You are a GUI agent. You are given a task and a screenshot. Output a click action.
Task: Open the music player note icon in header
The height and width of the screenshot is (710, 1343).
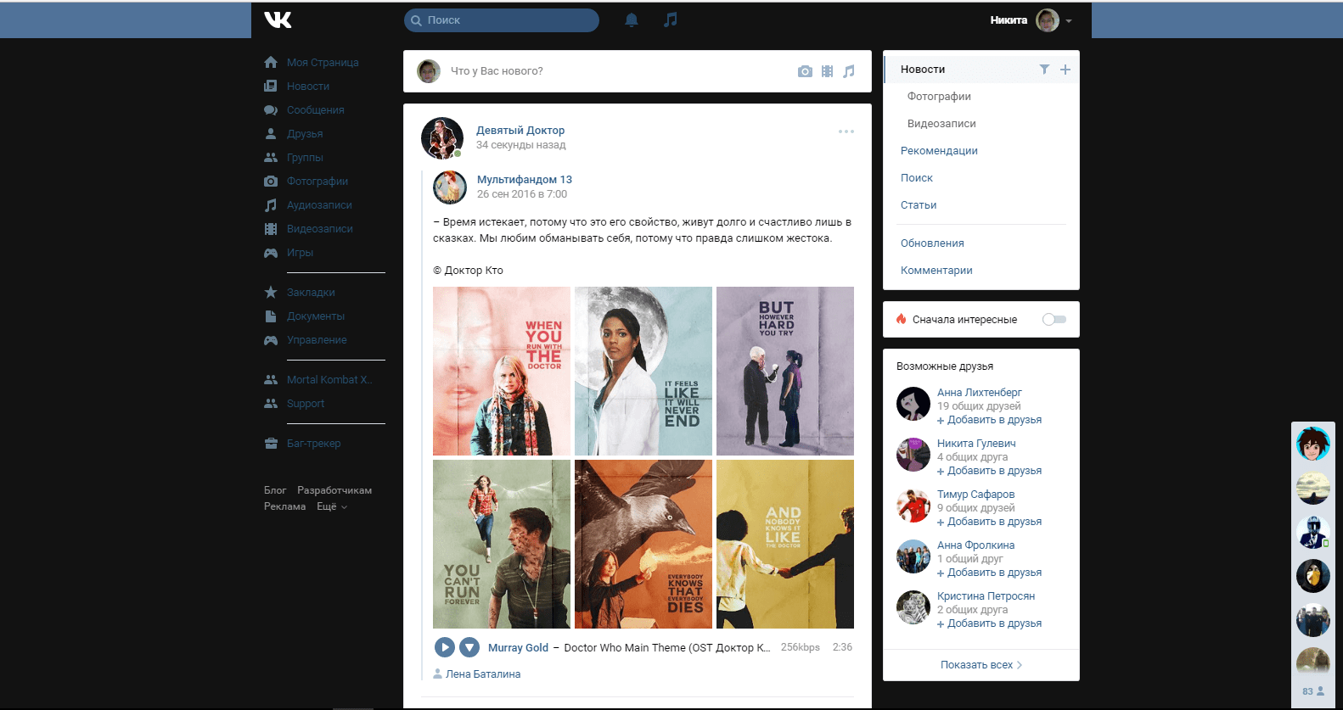click(x=671, y=20)
